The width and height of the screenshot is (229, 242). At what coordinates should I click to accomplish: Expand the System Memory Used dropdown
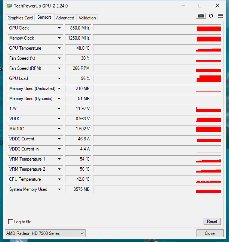pyautogui.click(x=59, y=189)
